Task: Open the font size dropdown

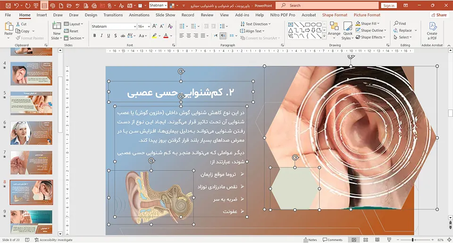Action: (149, 26)
